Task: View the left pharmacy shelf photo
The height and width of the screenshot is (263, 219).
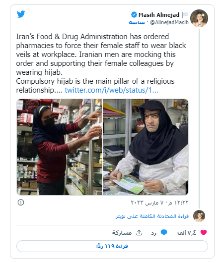Action: [x=60, y=147]
